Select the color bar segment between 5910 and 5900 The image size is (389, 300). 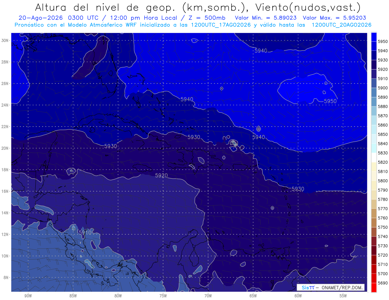coord(374,83)
